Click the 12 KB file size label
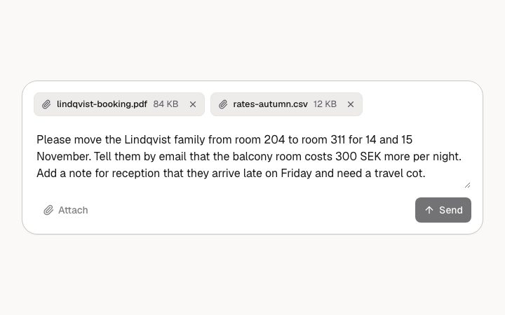The width and height of the screenshot is (505, 315). (325, 104)
